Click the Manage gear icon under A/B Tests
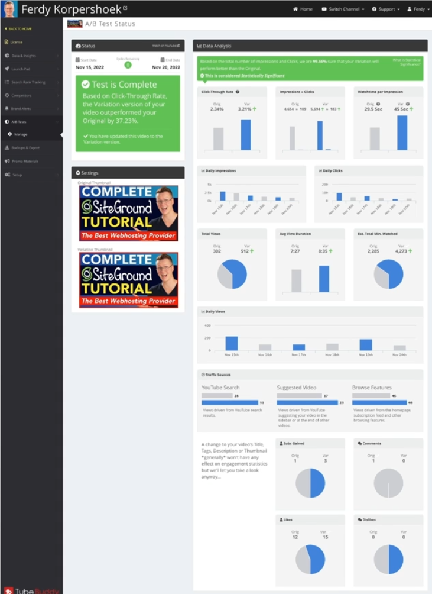The height and width of the screenshot is (594, 432). pyautogui.click(x=10, y=134)
